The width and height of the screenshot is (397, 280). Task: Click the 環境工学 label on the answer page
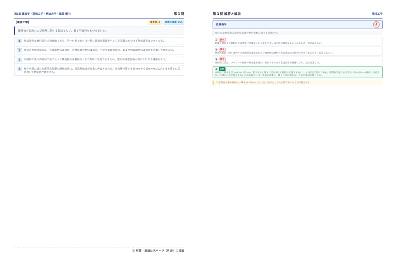point(377,14)
